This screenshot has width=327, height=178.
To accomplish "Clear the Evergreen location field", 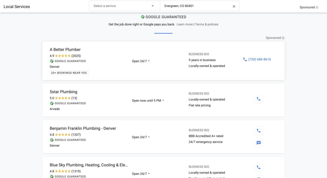I will click(234, 6).
